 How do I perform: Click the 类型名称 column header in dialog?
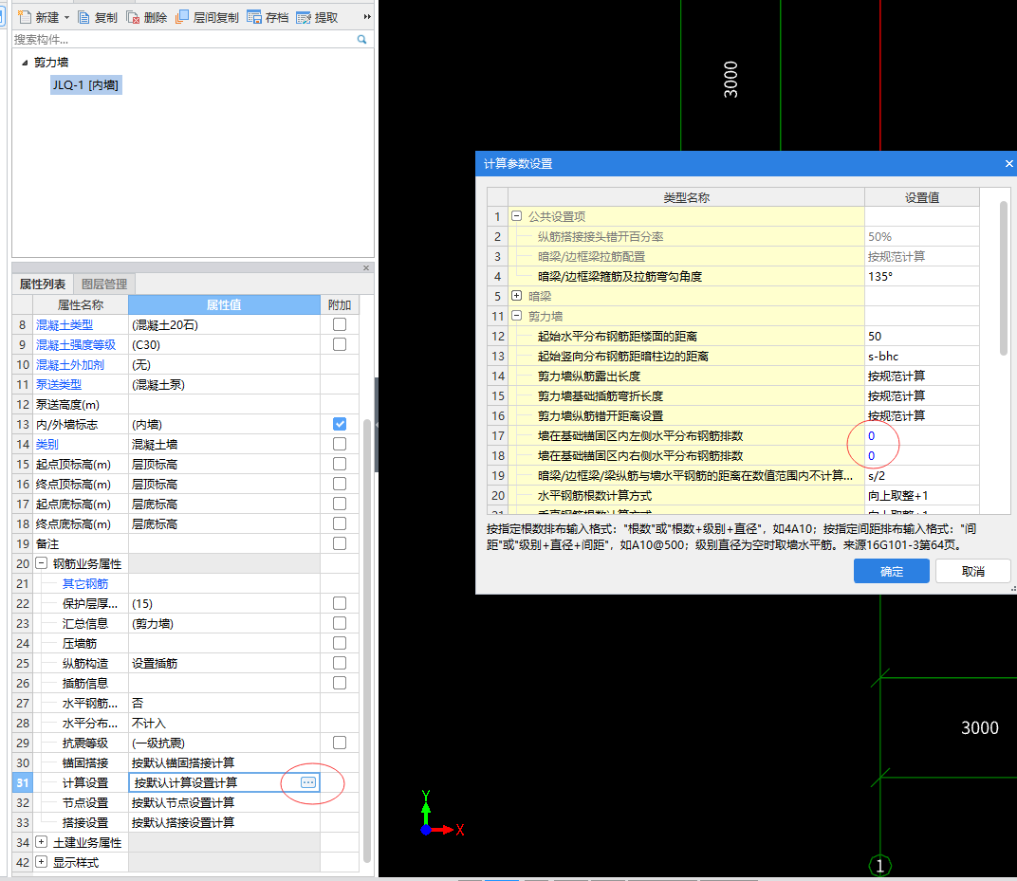pyautogui.click(x=686, y=197)
